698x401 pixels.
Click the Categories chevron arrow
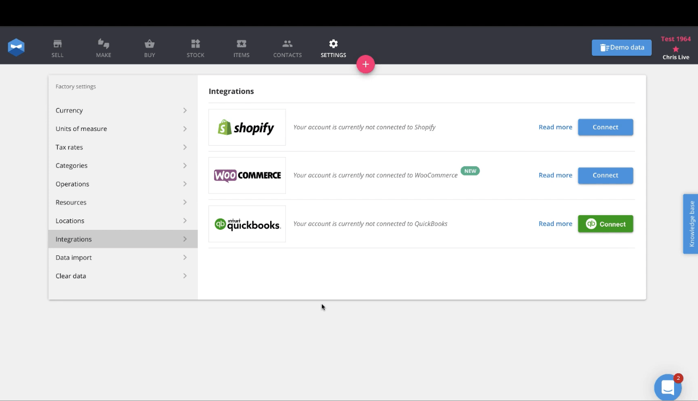click(x=185, y=166)
